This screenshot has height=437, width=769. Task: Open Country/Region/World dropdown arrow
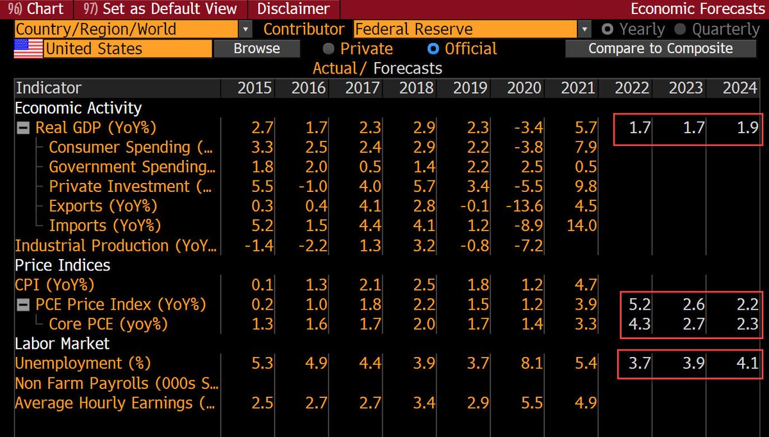(x=245, y=29)
